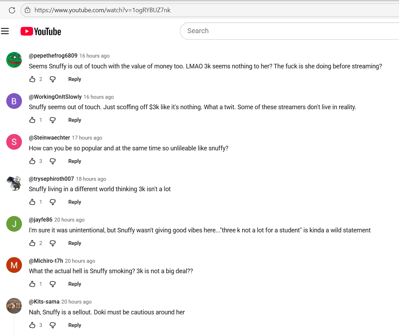
Task: Click '18 hours ago' timestamp
Action: 91,179
